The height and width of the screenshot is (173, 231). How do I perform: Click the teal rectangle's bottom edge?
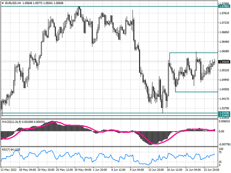195,92
